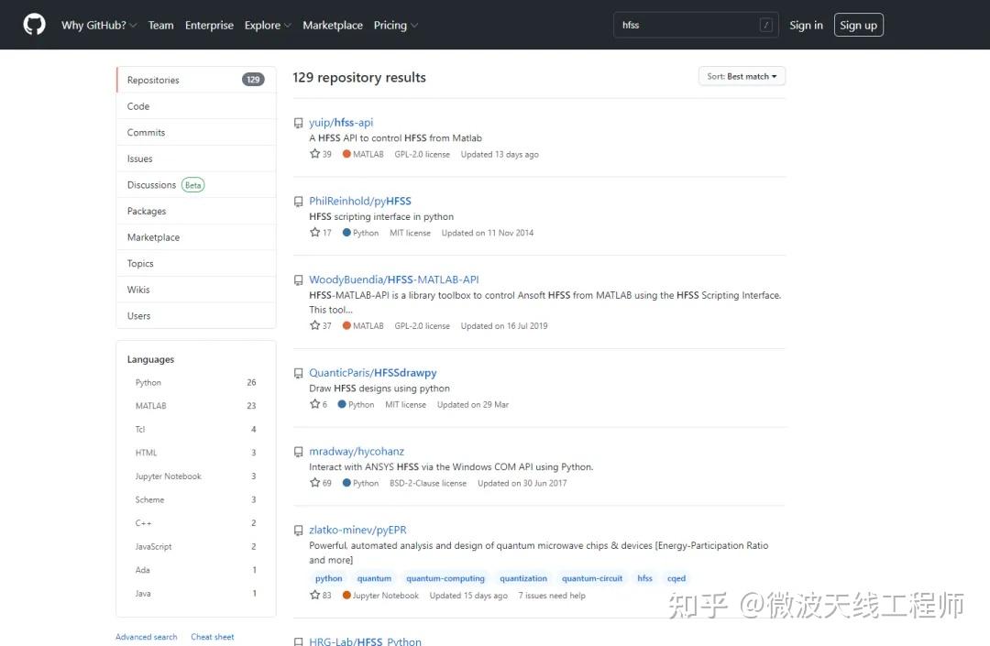The height and width of the screenshot is (646, 990).
Task: Select the Issues results category
Action: (140, 159)
